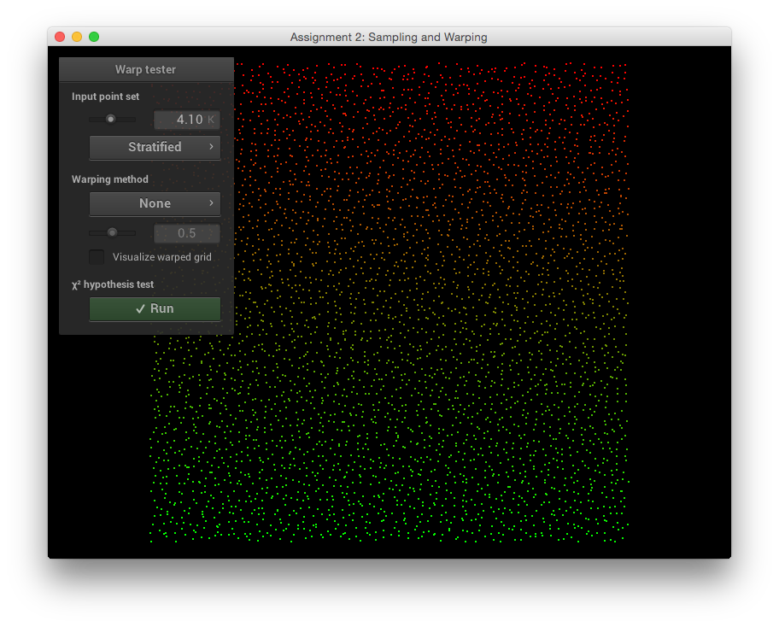Maximize the window with green button

[94, 37]
